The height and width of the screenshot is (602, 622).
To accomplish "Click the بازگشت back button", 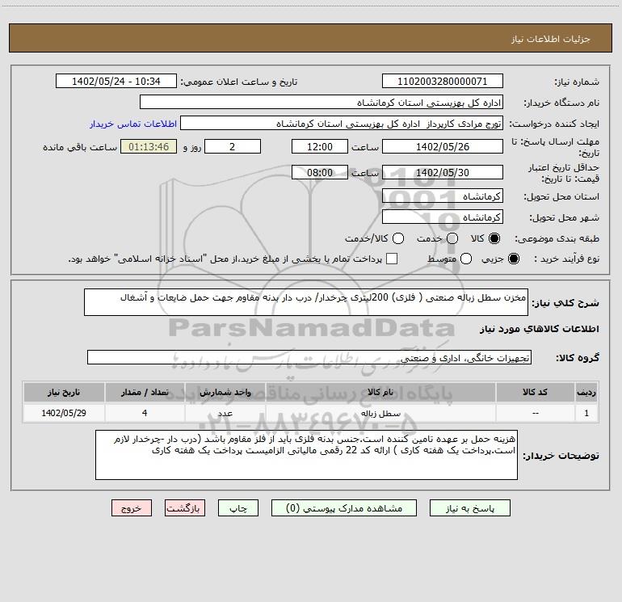I will pyautogui.click(x=185, y=508).
